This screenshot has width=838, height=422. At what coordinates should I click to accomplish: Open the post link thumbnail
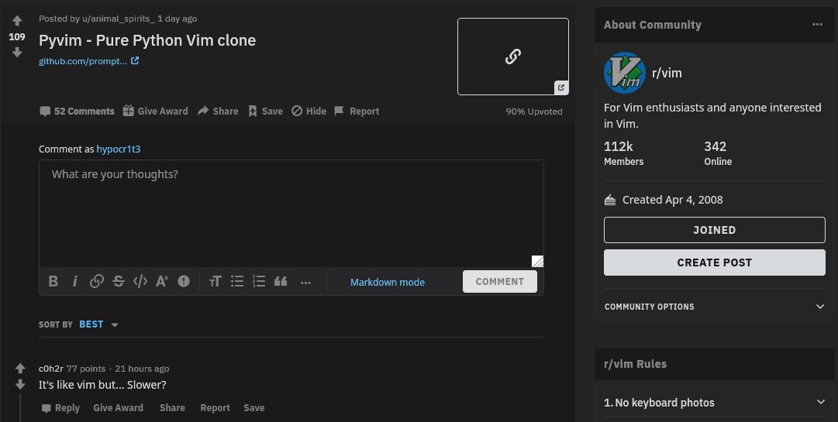(x=513, y=57)
